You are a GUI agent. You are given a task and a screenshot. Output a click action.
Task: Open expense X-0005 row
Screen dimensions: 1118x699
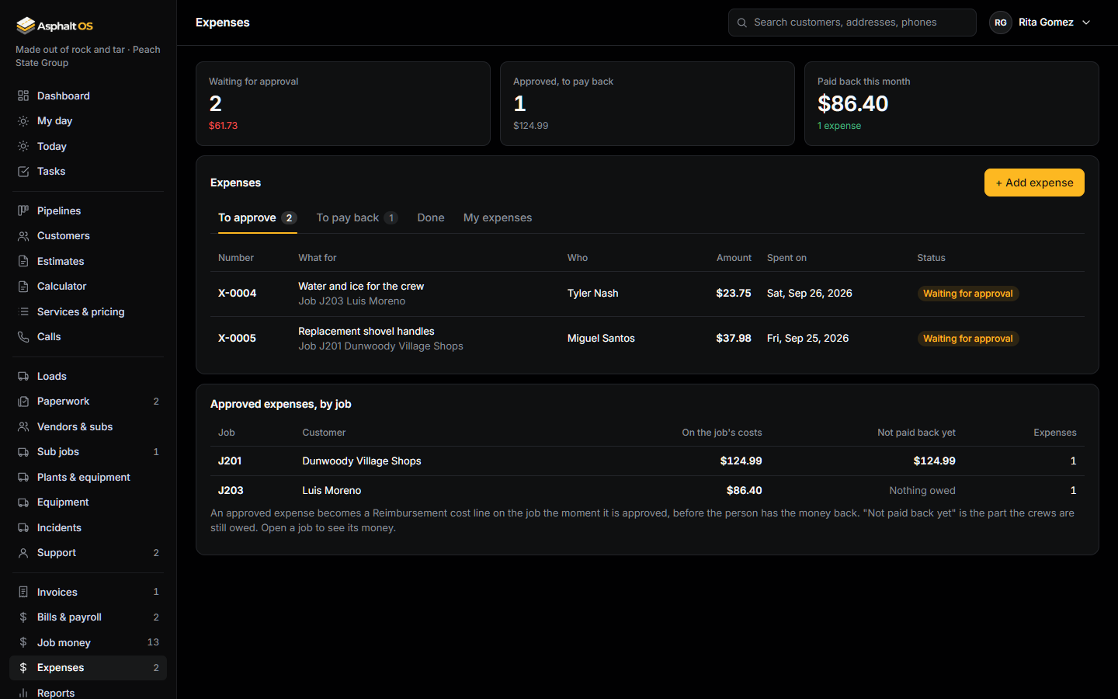coord(648,339)
